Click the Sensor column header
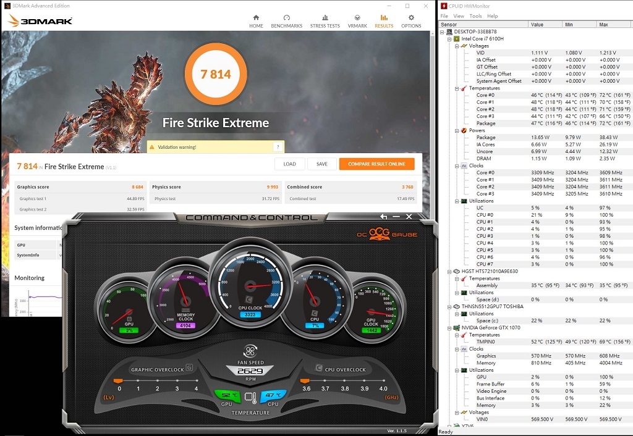The height and width of the screenshot is (436, 633). tap(483, 25)
